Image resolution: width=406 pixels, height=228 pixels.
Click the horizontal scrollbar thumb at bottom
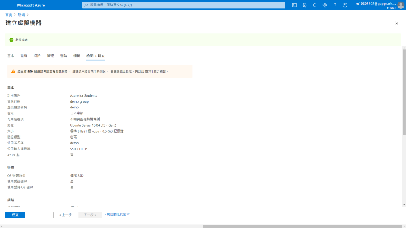[x=303, y=226]
